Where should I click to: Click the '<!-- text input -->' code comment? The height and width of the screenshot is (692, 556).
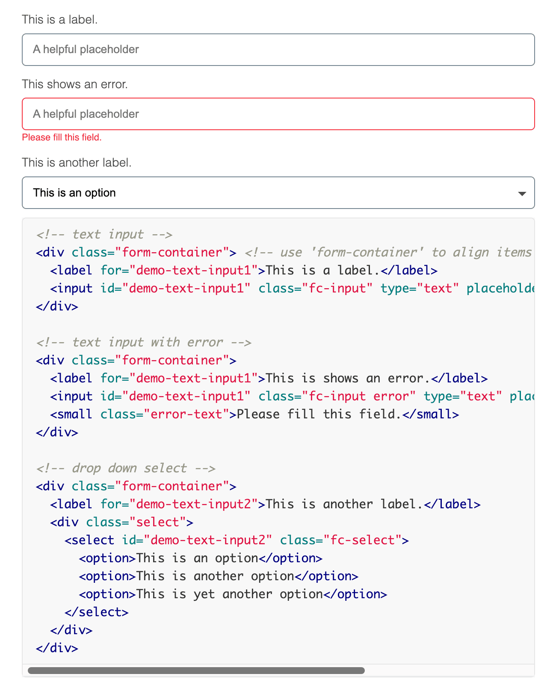click(104, 234)
